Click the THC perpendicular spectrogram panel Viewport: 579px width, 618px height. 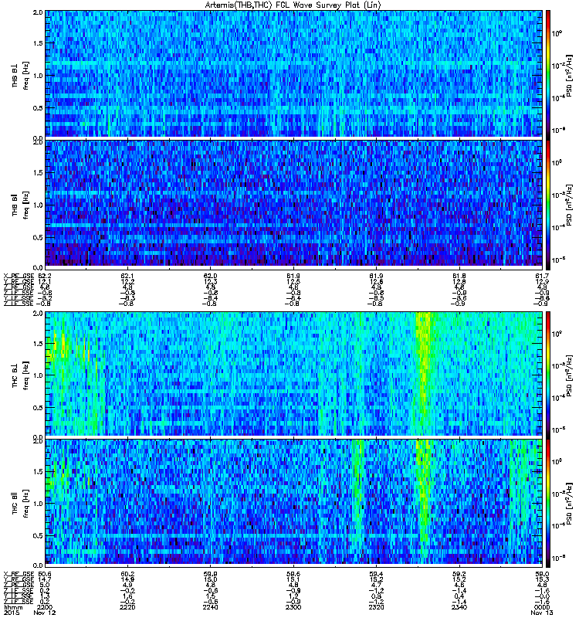tap(294, 374)
